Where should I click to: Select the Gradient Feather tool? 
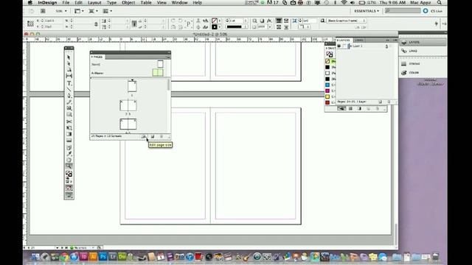[69, 141]
